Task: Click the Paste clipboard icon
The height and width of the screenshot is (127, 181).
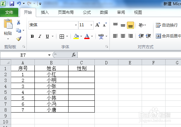Action: click(x=8, y=24)
